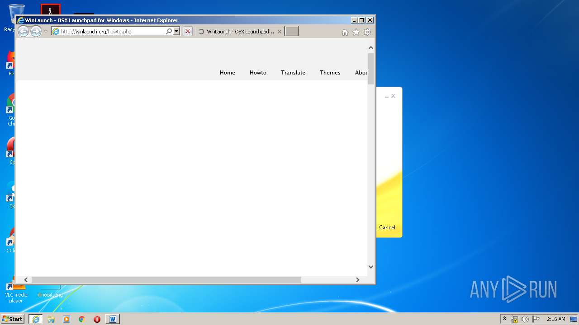Show hidden system tray icons
This screenshot has height=325, width=579.
(x=505, y=319)
